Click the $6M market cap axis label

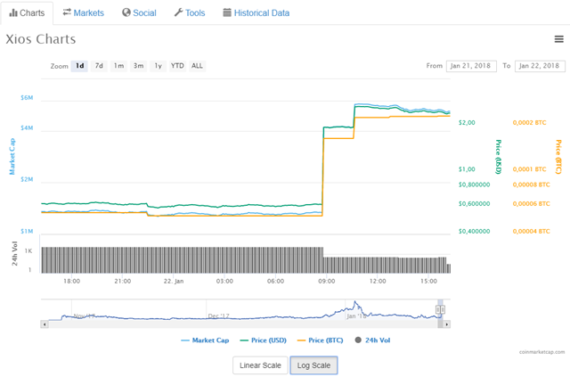pos(27,97)
